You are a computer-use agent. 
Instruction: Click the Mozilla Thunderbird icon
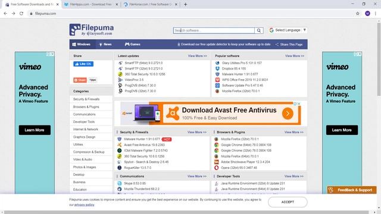(x=119, y=189)
